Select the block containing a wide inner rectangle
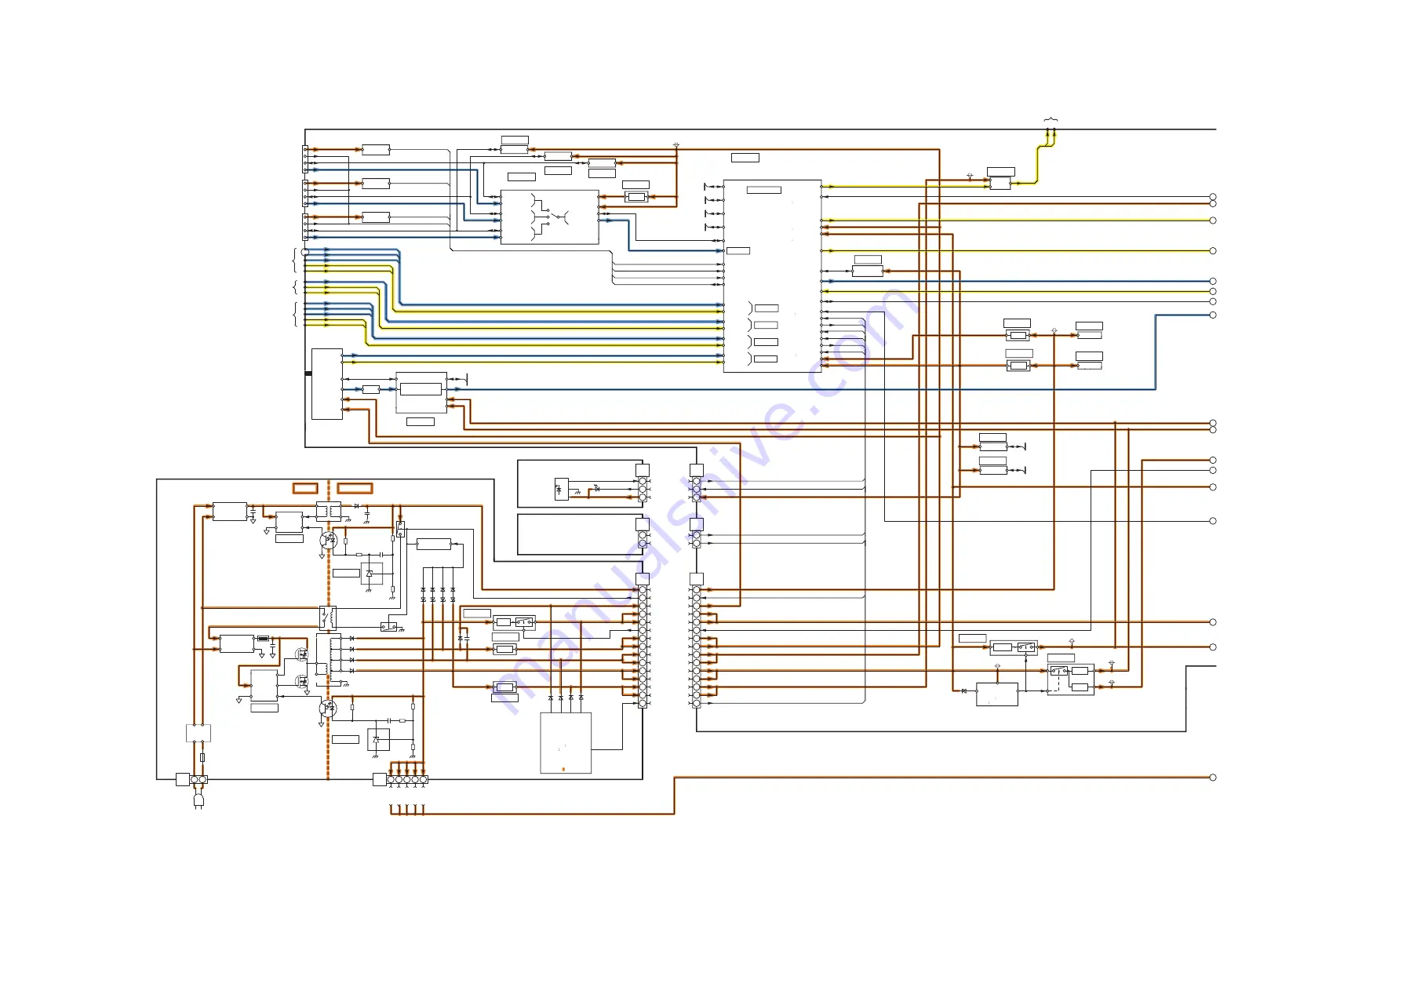The width and height of the screenshot is (1402, 991). (421, 392)
